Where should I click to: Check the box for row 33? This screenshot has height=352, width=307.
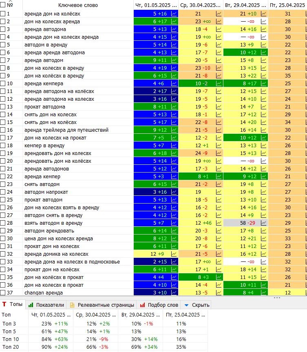tap(3, 262)
